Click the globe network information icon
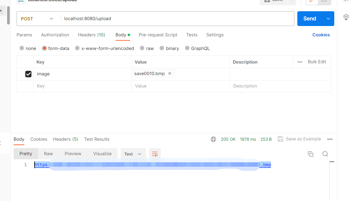This screenshot has width=352, height=201. pos(213,139)
